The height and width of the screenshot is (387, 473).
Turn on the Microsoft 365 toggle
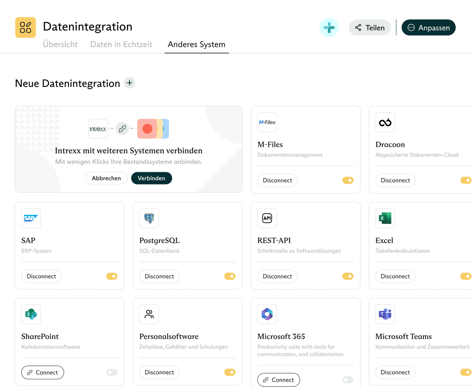348,380
